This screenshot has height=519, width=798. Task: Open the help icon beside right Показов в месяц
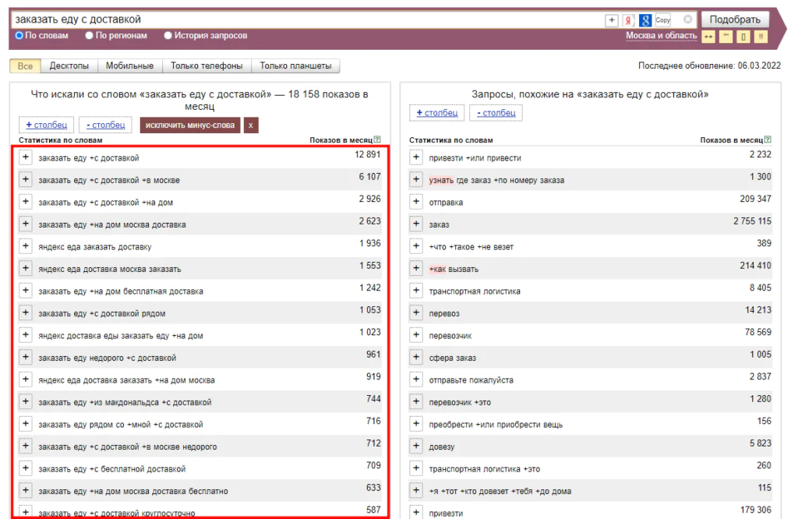point(768,139)
